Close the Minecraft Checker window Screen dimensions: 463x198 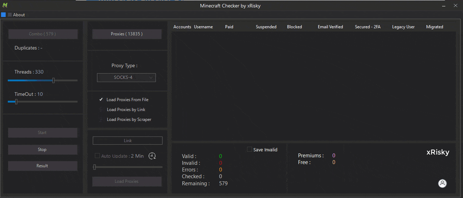456,6
